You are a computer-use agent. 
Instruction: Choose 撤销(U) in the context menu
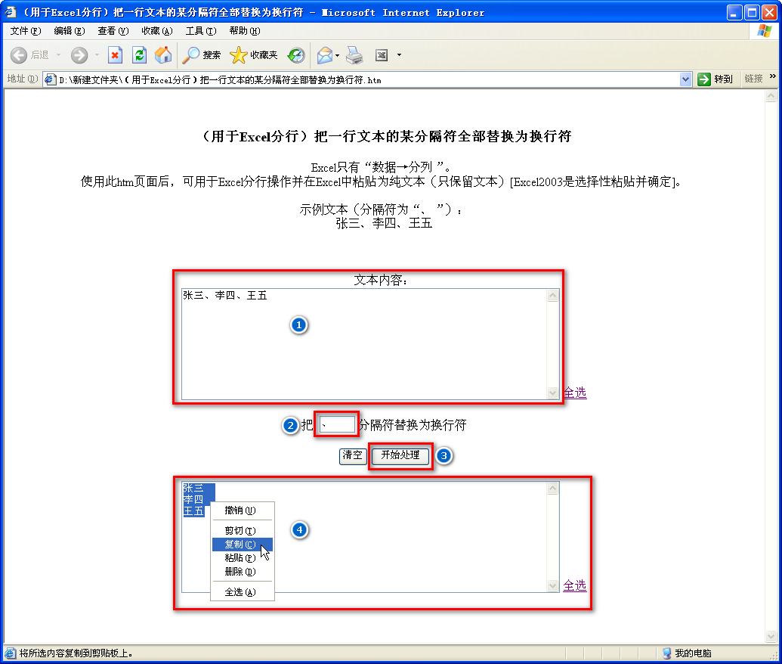click(x=243, y=510)
